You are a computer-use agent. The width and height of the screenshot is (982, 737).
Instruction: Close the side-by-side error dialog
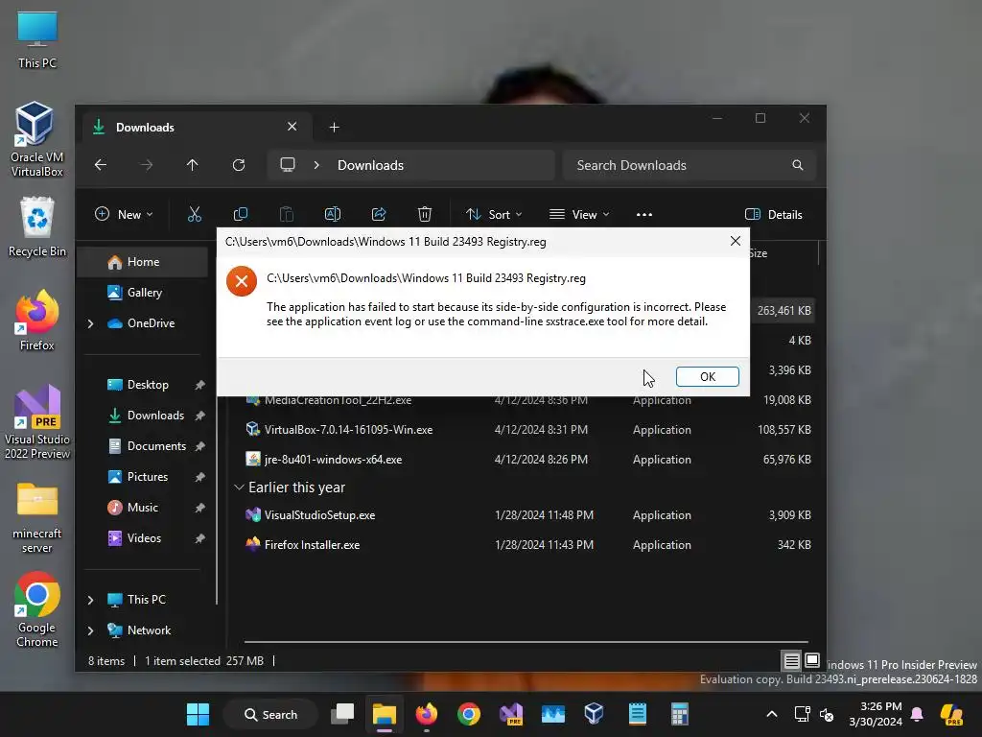(736, 241)
